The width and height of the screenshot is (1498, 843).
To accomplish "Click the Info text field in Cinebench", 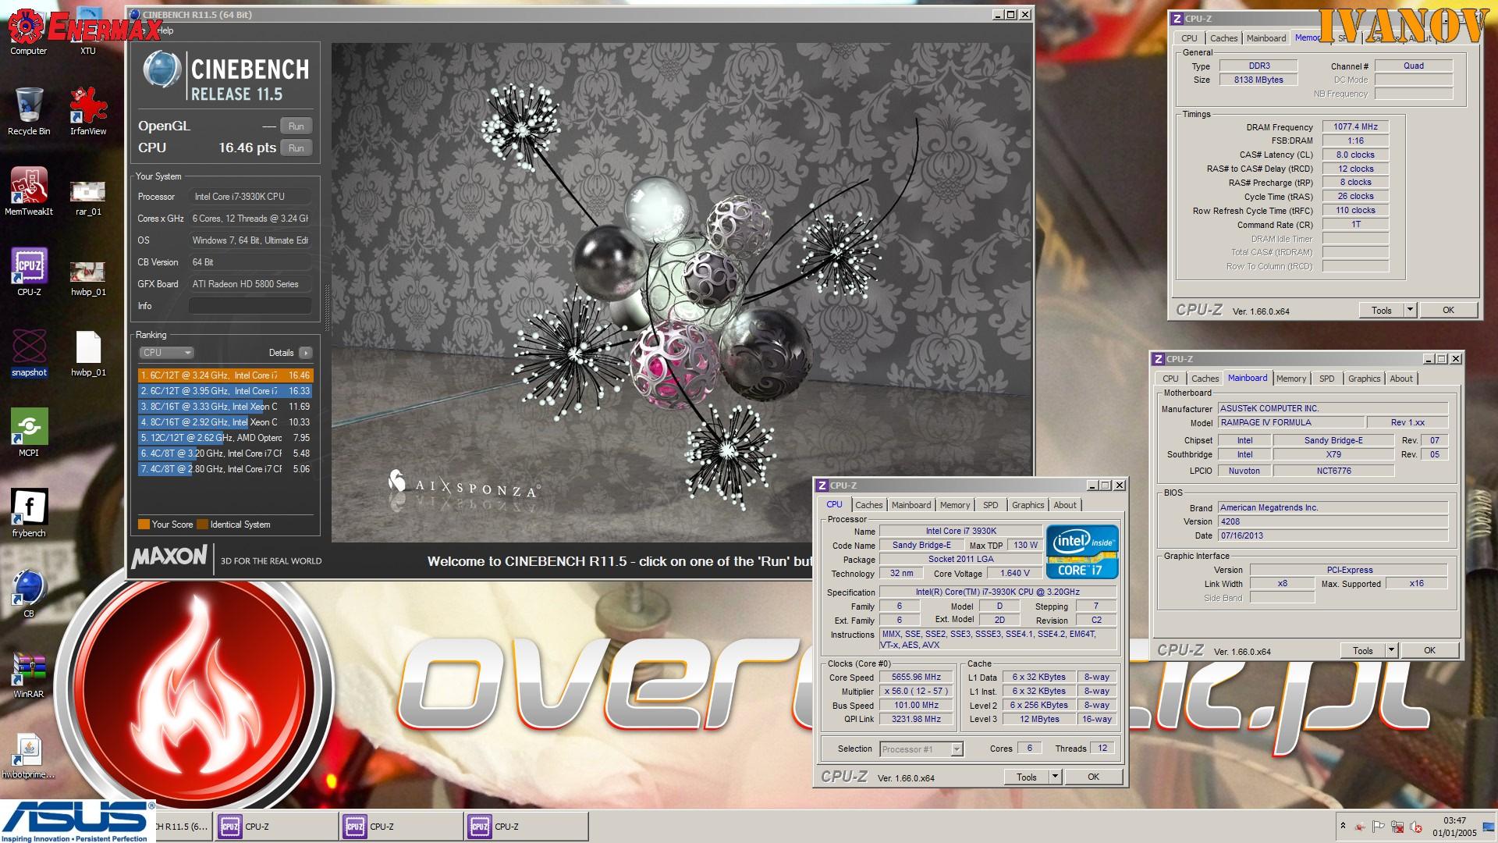I will coord(250,306).
